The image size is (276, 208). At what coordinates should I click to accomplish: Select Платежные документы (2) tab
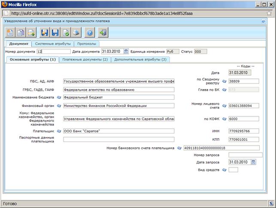pos(85,59)
